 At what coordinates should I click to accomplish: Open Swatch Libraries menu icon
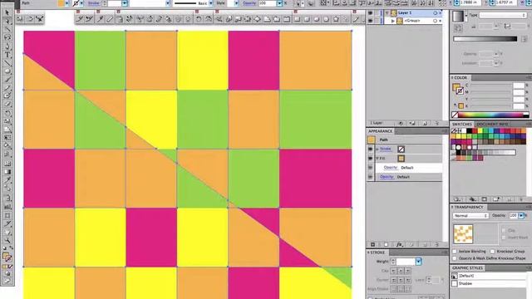[x=457, y=199]
